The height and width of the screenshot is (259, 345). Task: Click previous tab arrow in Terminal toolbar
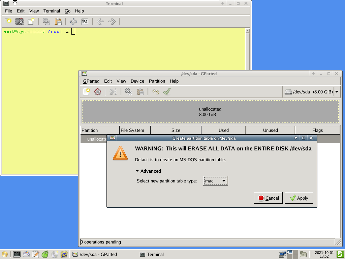click(x=100, y=21)
